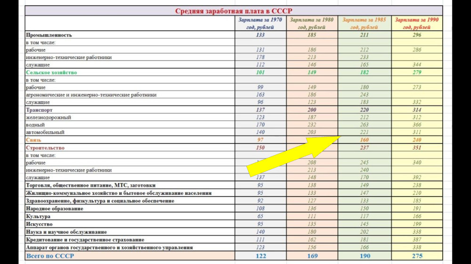Select водный 1970 value 170
This screenshot has width=471, height=264.
click(260, 125)
